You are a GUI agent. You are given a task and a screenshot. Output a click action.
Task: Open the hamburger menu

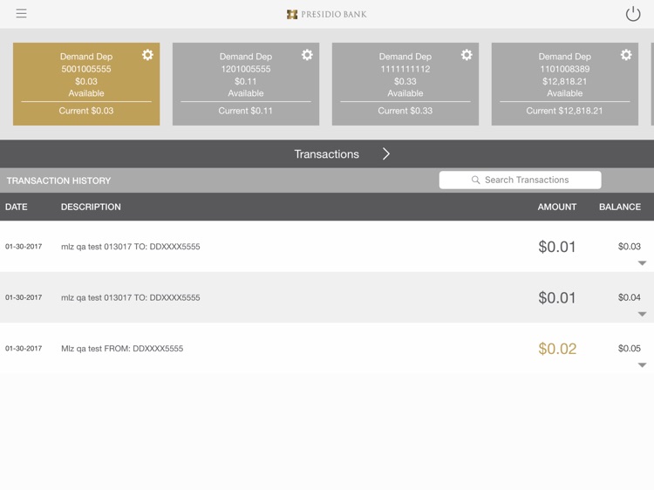[x=21, y=13]
